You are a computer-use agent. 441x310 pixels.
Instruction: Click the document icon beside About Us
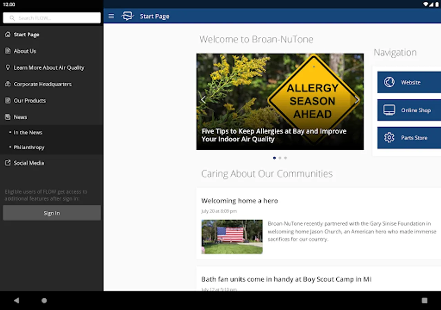(x=8, y=51)
